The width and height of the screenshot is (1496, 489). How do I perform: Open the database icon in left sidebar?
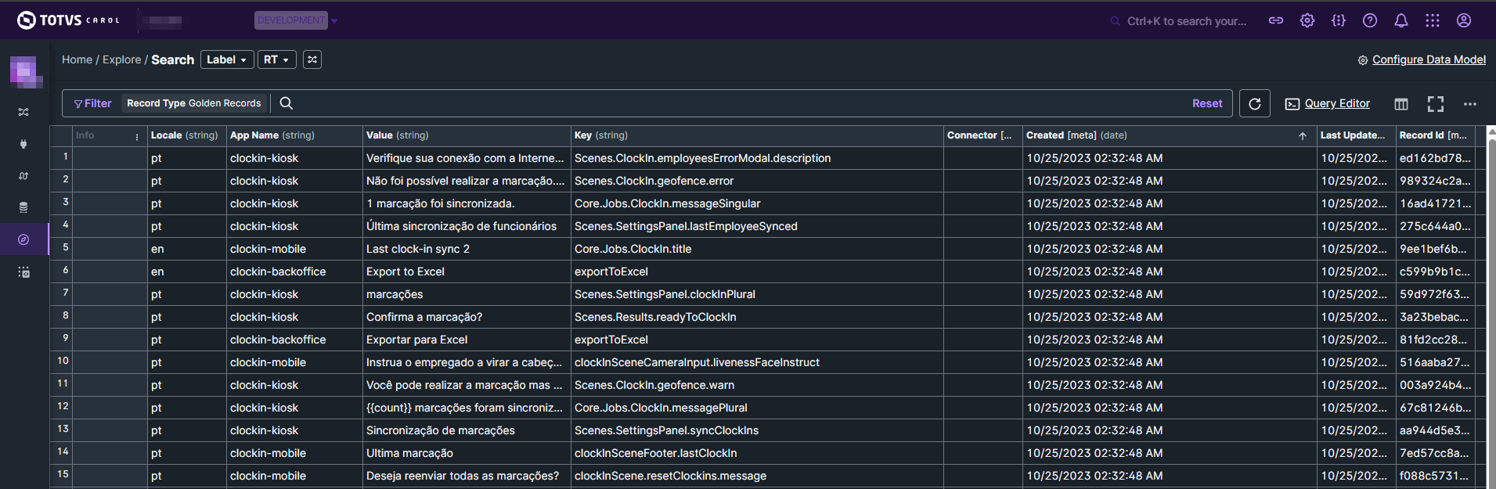(23, 207)
